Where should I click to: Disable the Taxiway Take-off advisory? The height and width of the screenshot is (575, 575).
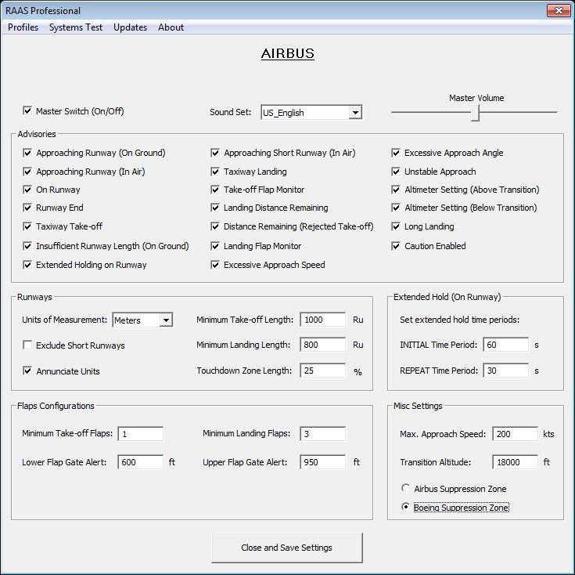pyautogui.click(x=27, y=226)
